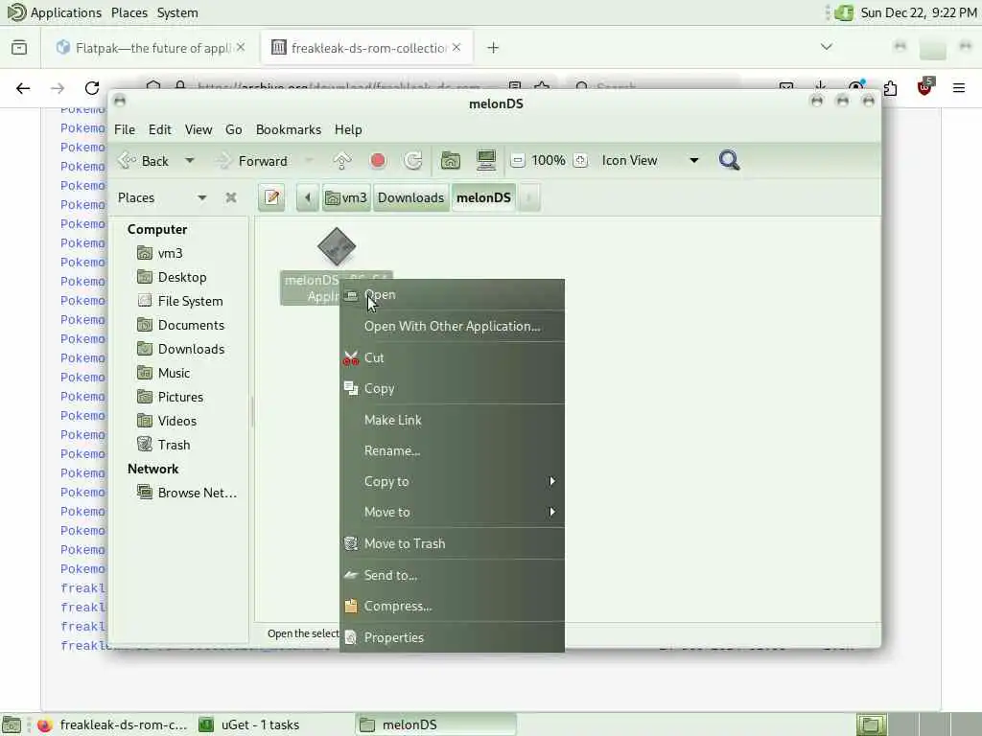Open Computer toolbar icon
The height and width of the screenshot is (736, 982).
tap(486, 160)
